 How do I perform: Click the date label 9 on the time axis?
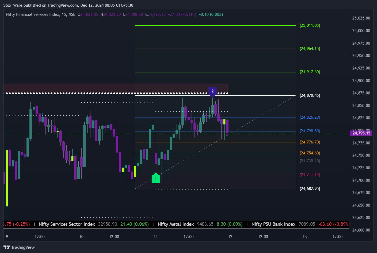[7, 237]
